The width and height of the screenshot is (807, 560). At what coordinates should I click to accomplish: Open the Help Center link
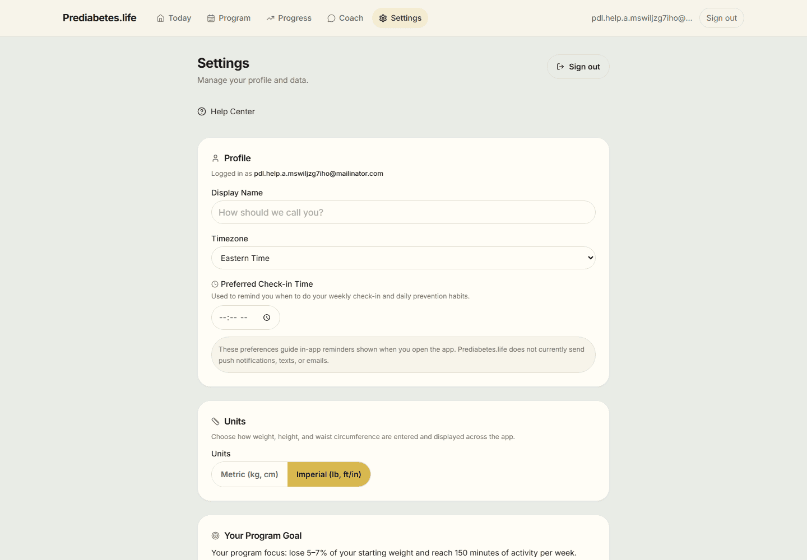tap(226, 111)
